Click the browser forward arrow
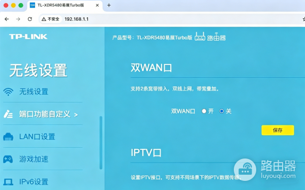 tap(18, 19)
